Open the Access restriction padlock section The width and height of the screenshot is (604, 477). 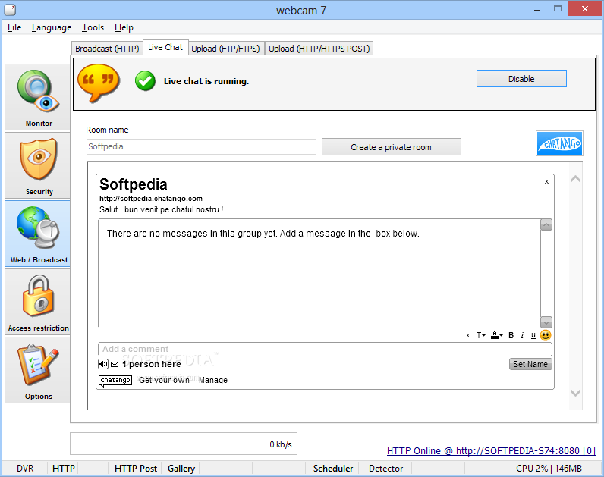click(x=38, y=302)
